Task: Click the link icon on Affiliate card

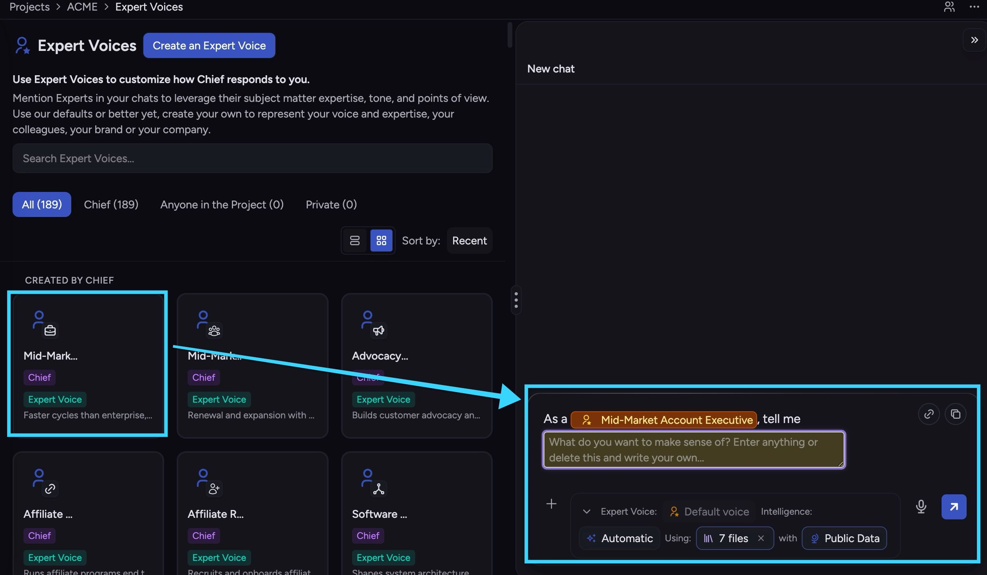Action: pos(50,489)
